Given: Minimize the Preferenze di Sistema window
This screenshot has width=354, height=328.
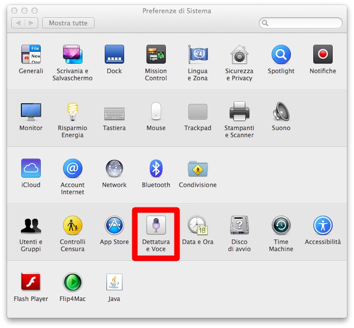Looking at the screenshot, I should [24, 11].
